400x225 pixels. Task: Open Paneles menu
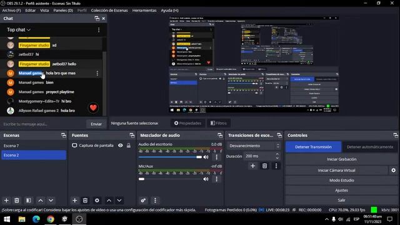pyautogui.click(x=63, y=11)
